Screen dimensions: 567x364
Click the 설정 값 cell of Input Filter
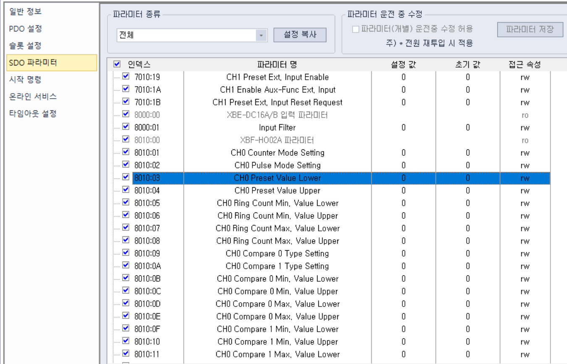click(x=403, y=128)
